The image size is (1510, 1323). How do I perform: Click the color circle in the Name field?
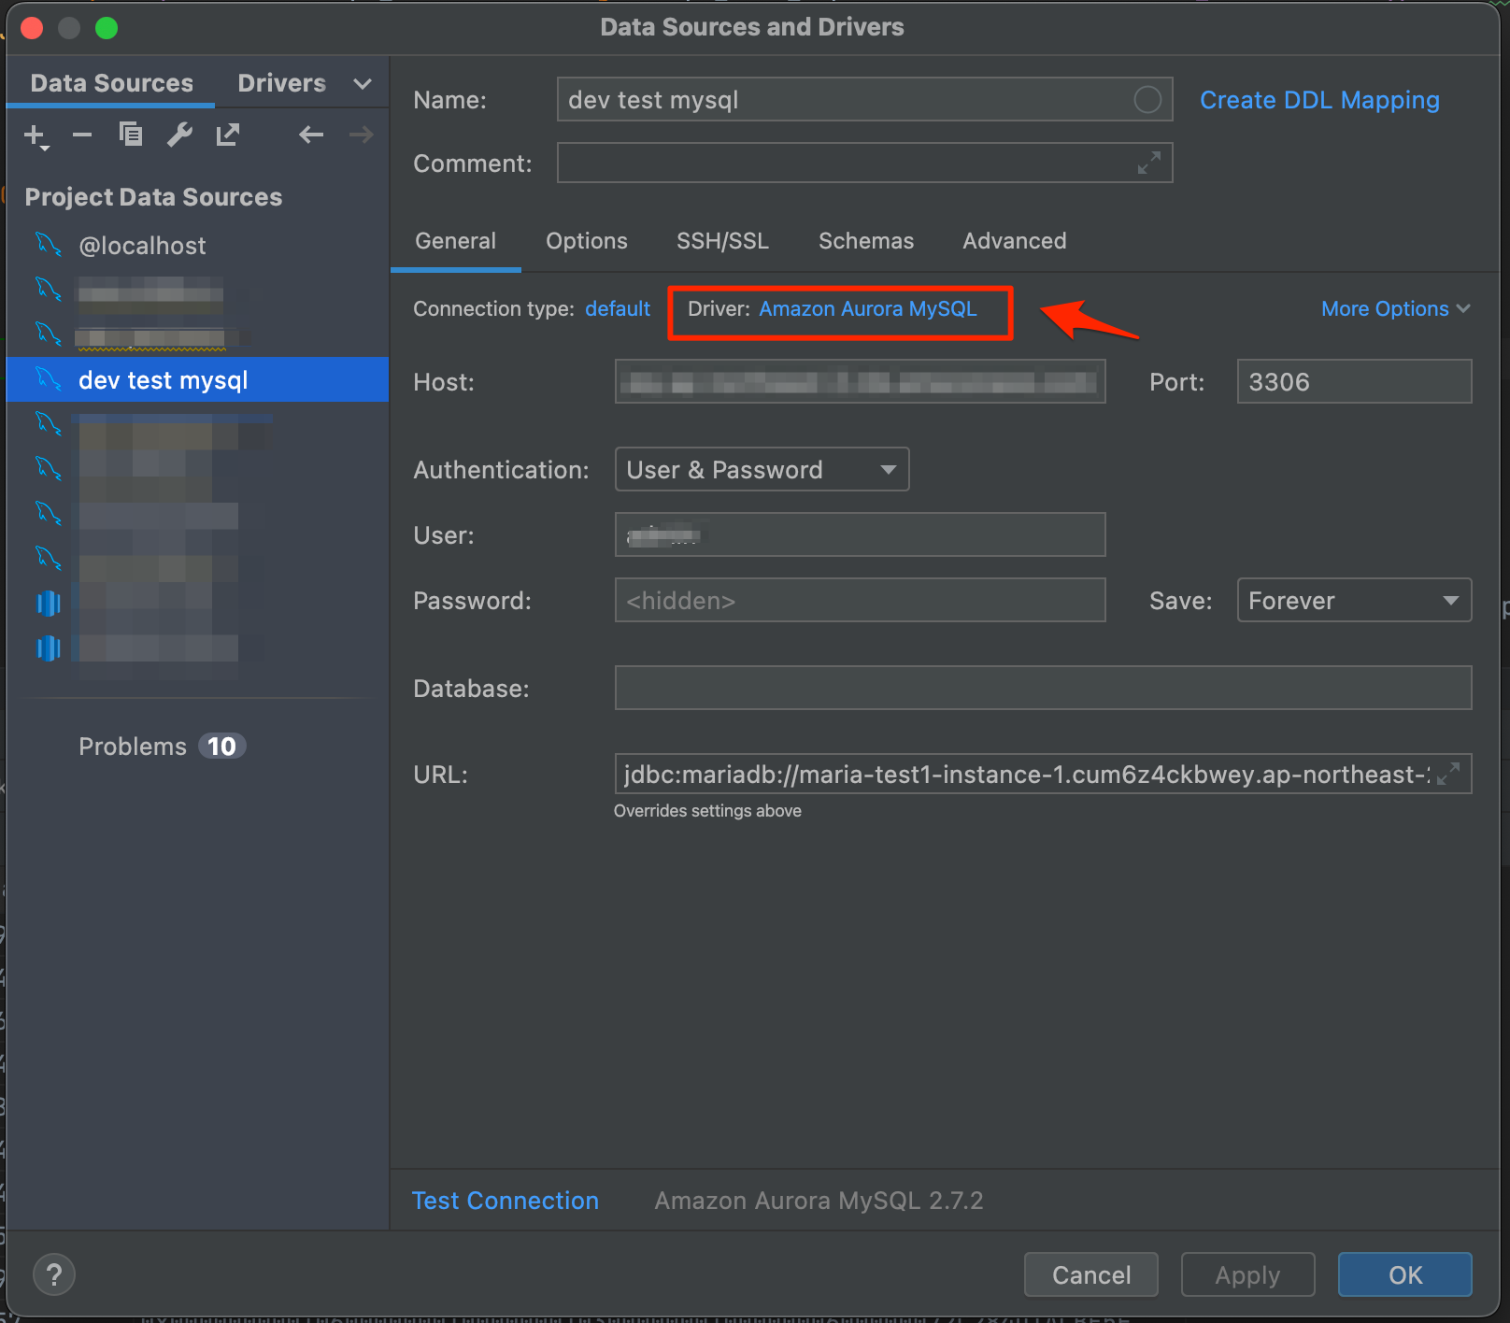(1147, 99)
